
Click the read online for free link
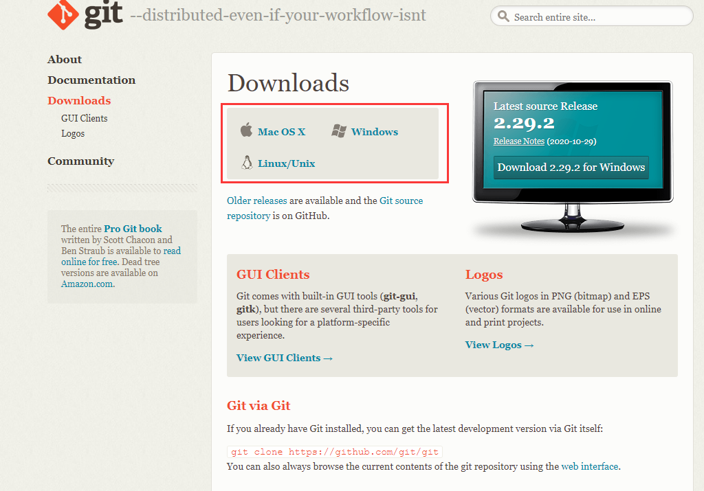[121, 256]
